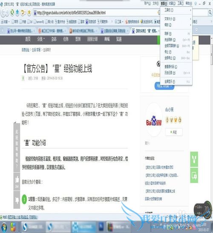Viewport: 213px width, 233px height.
Task: Open the 工具栏 submenu entry
Action: pos(176,10)
